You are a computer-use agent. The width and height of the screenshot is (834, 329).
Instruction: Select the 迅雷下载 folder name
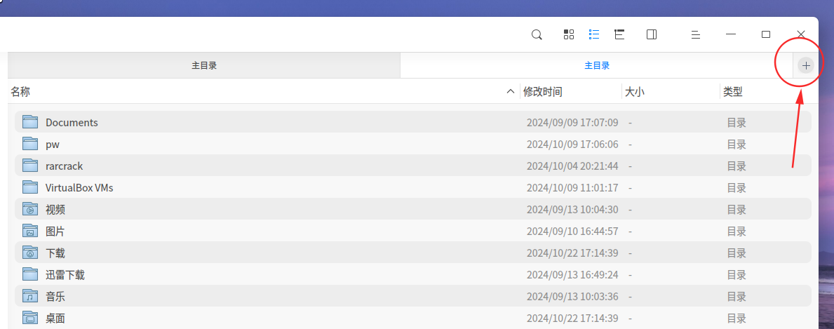[65, 275]
